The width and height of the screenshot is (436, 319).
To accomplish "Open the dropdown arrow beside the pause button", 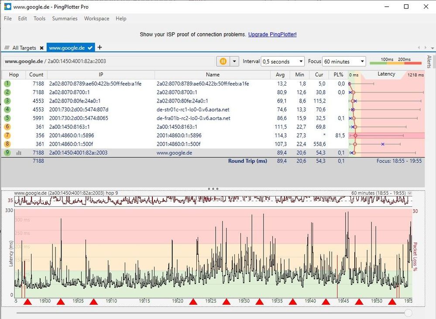I will pos(234,61).
